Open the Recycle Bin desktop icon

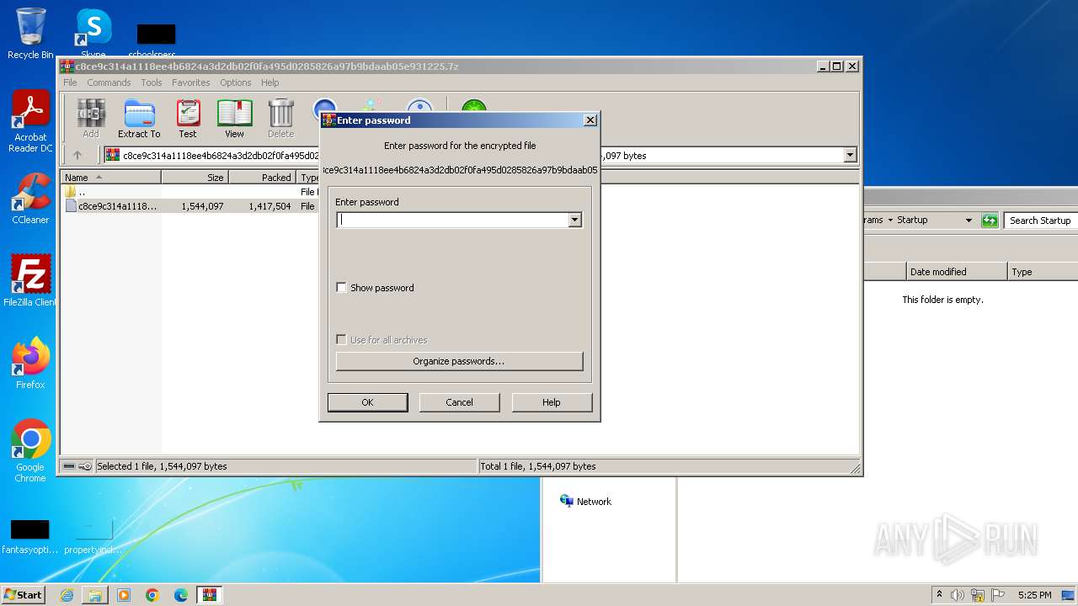(x=30, y=34)
